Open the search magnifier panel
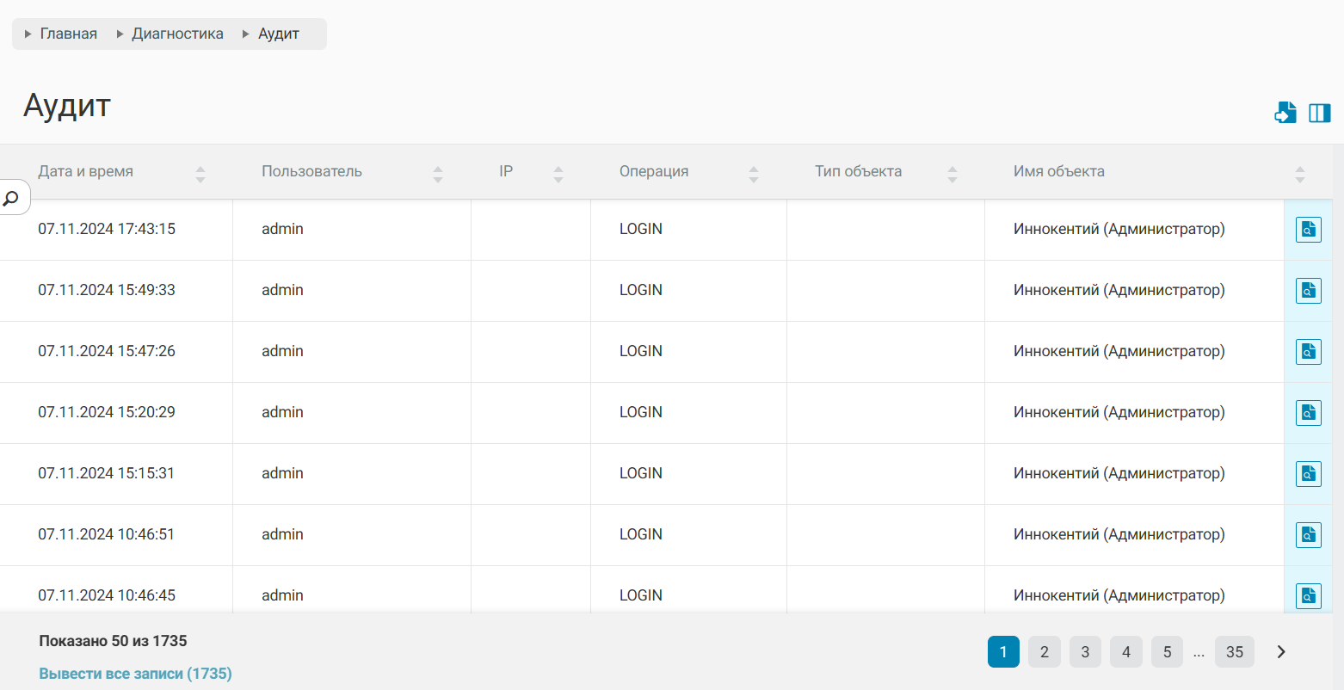Screen dimensions: 1344x690 click(x=11, y=199)
